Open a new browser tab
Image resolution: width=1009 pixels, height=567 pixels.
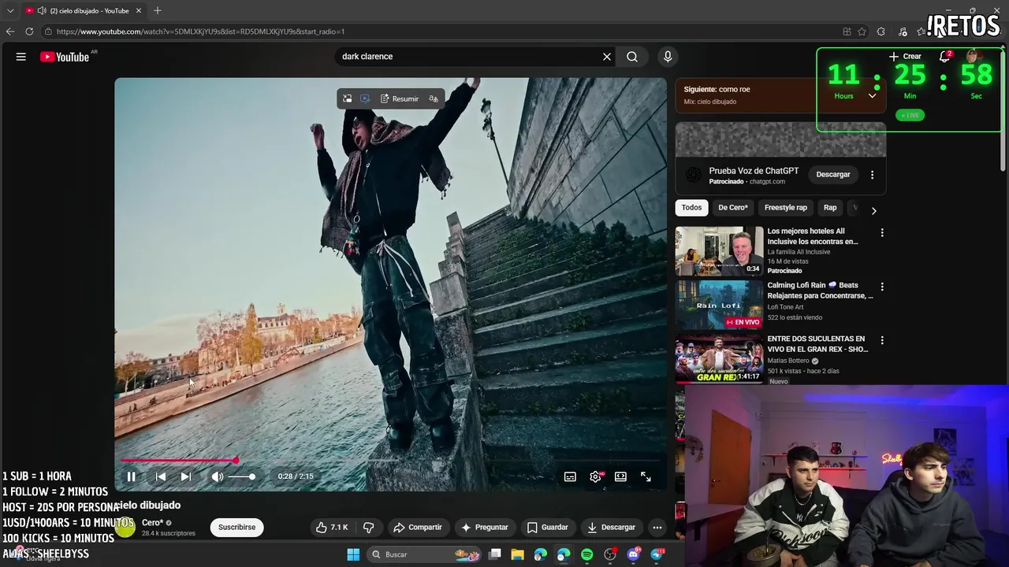pyautogui.click(x=158, y=11)
